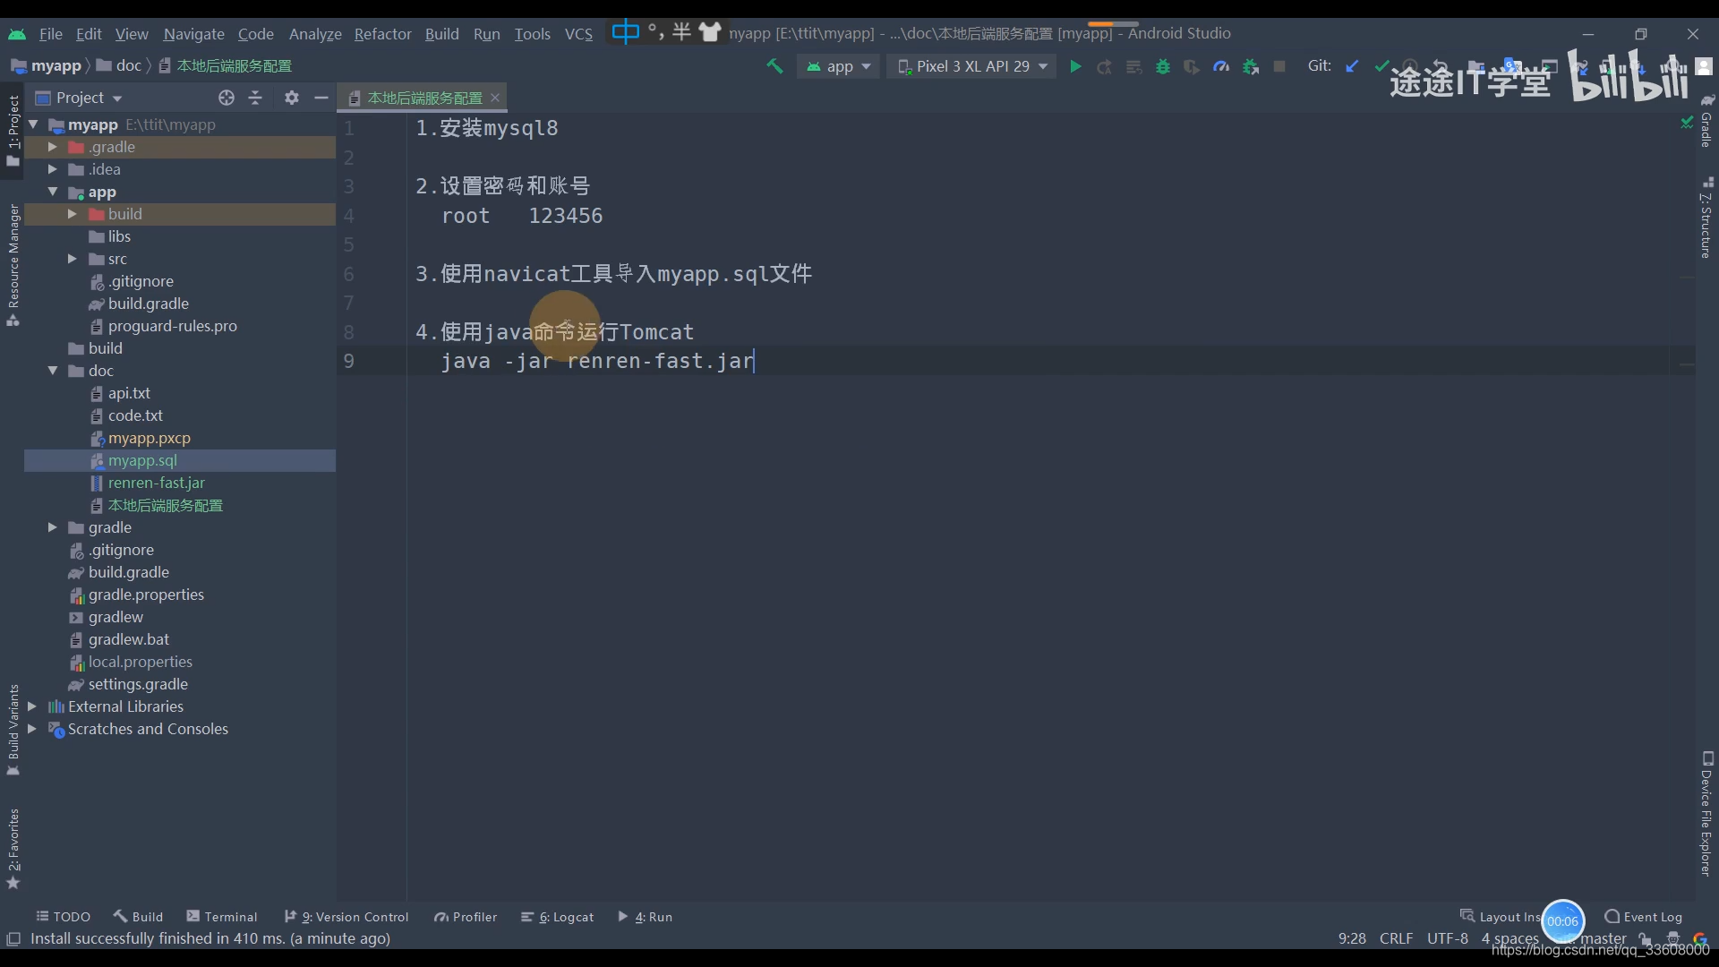
Task: Click Attach Debugger to Android Process icon
Action: (x=1251, y=67)
